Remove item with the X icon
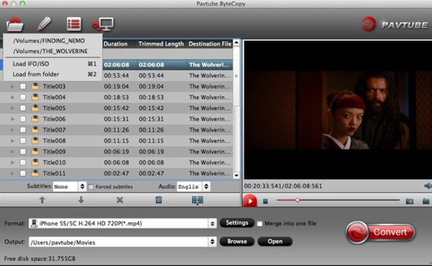 click(120, 200)
